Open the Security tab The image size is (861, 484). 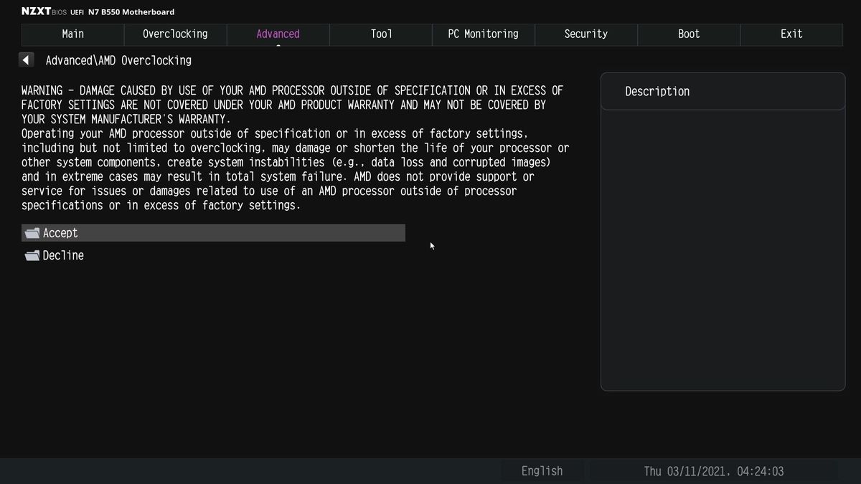pos(586,34)
